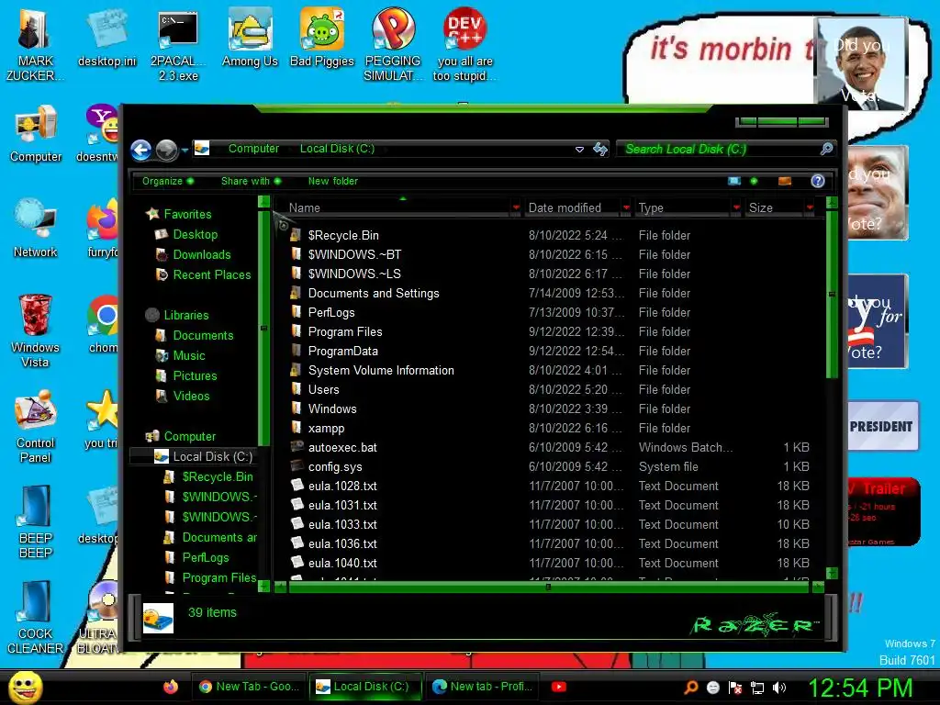Open the volume speaker tray icon
940x705 pixels.
click(x=779, y=688)
